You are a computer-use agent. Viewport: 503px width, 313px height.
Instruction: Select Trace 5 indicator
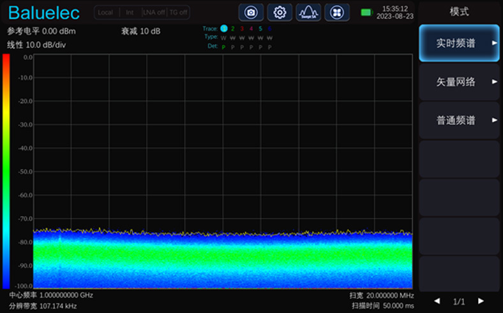click(260, 29)
